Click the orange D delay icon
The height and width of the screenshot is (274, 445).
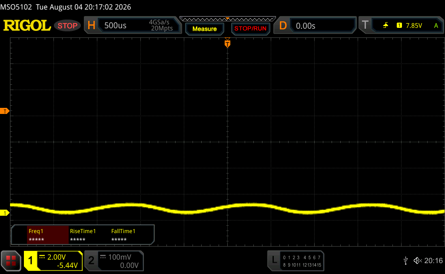(282, 26)
